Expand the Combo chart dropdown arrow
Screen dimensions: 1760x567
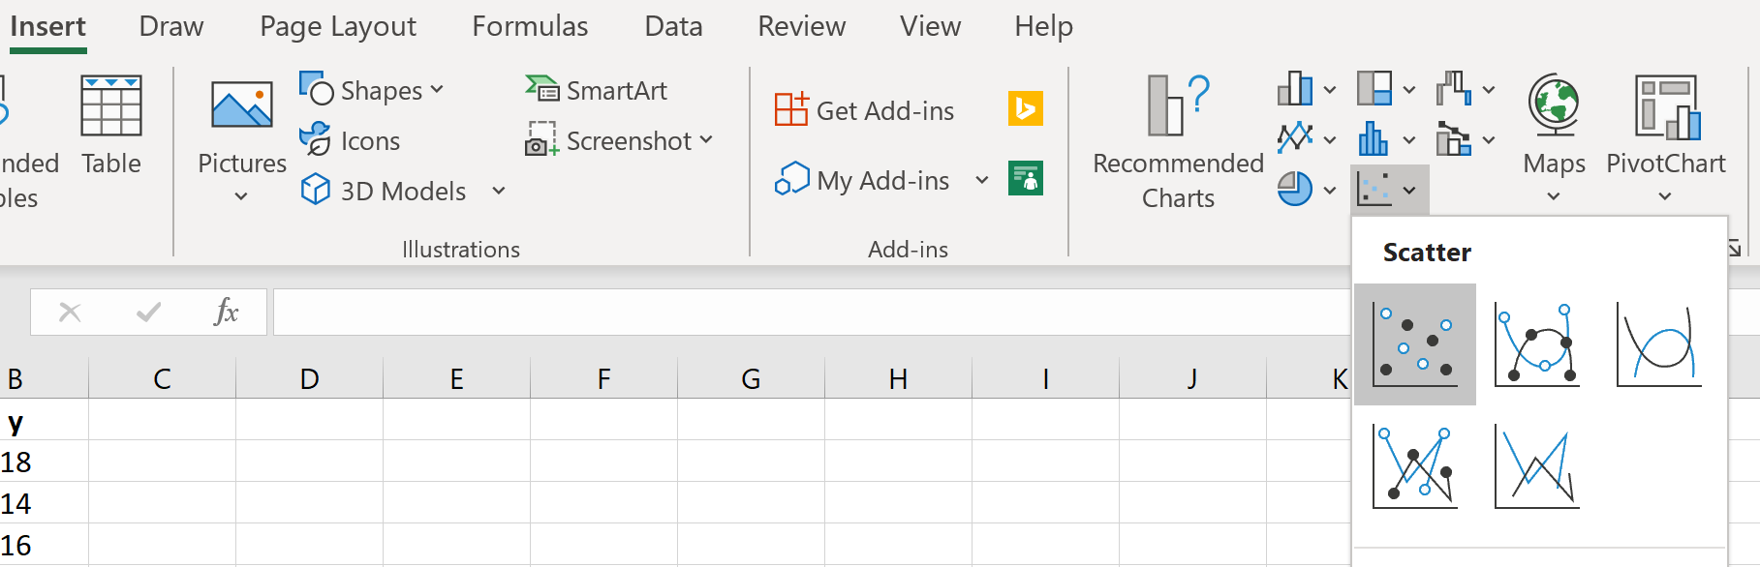click(x=1489, y=139)
